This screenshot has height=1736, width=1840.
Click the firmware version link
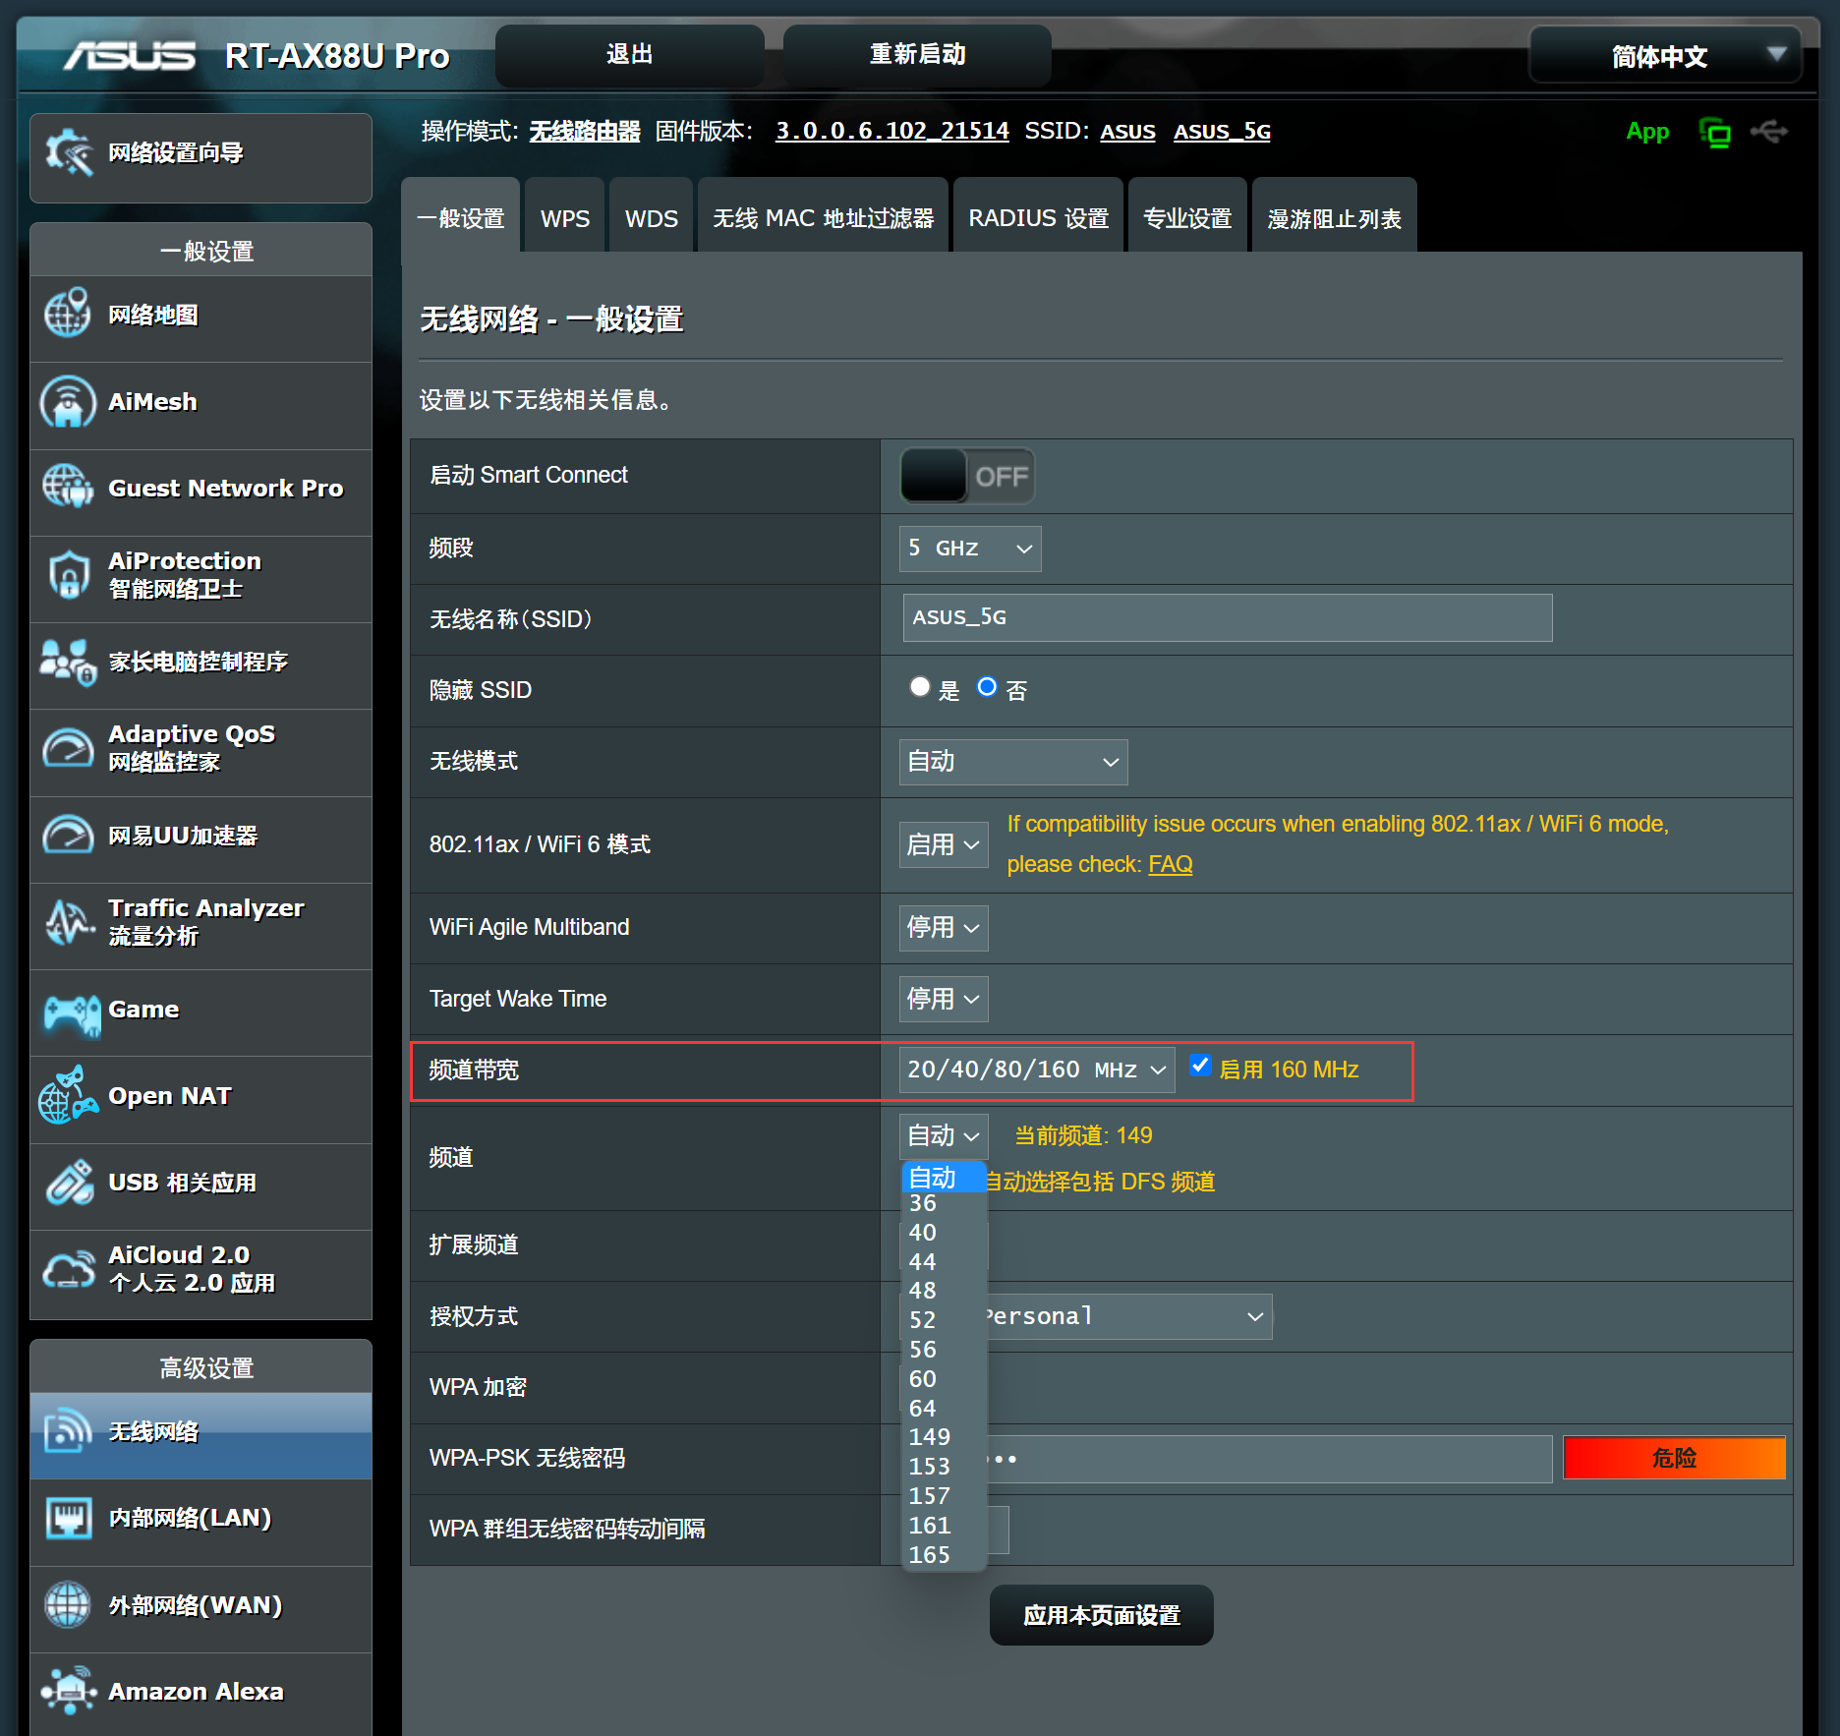click(x=892, y=131)
